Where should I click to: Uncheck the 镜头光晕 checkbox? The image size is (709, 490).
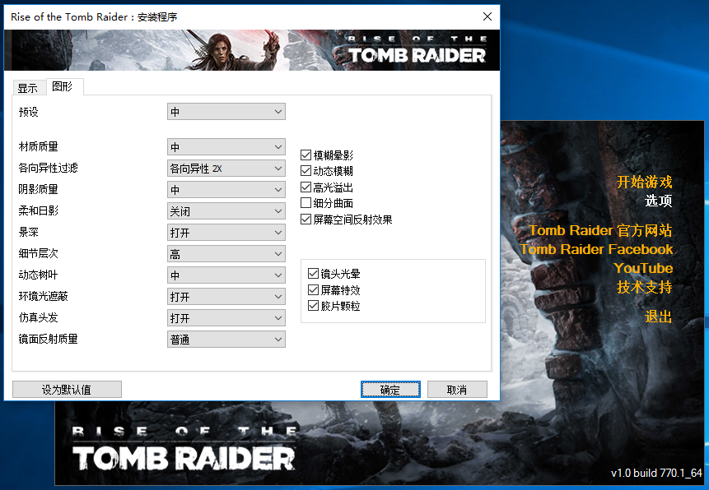[x=314, y=274]
